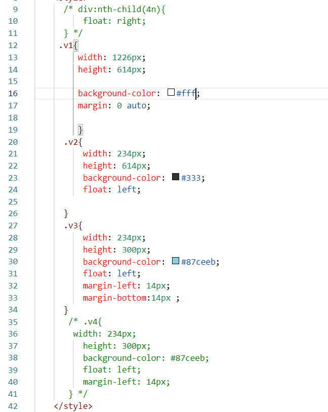Click commented .v4 selector on line 35
Screen dimensions: 328x412
coord(90,322)
